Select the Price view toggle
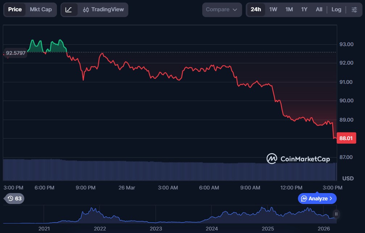365x233 pixels. (x=15, y=9)
